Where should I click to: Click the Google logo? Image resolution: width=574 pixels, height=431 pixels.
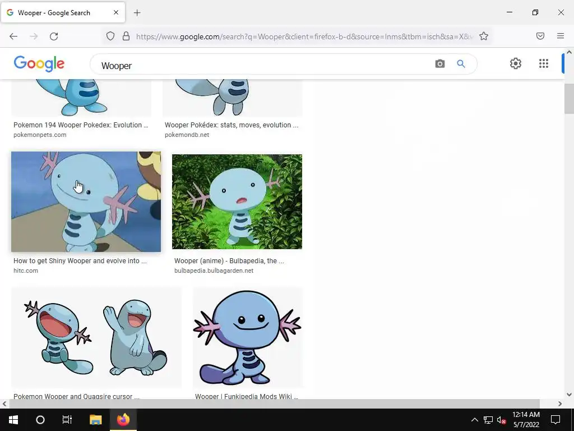(x=39, y=64)
